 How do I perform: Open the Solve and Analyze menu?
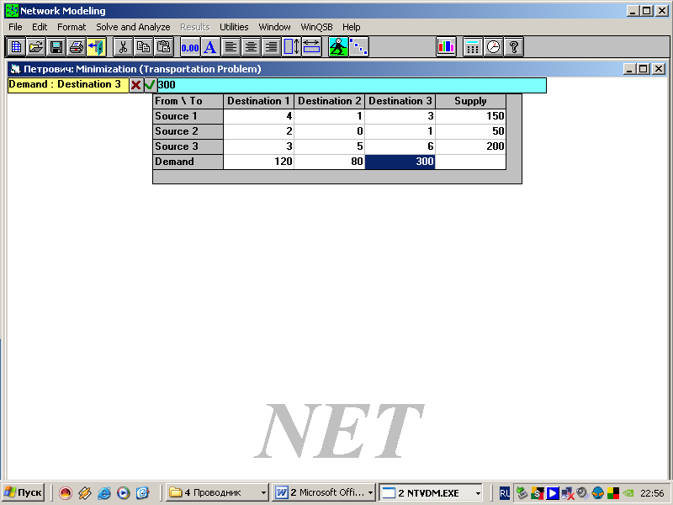point(133,27)
